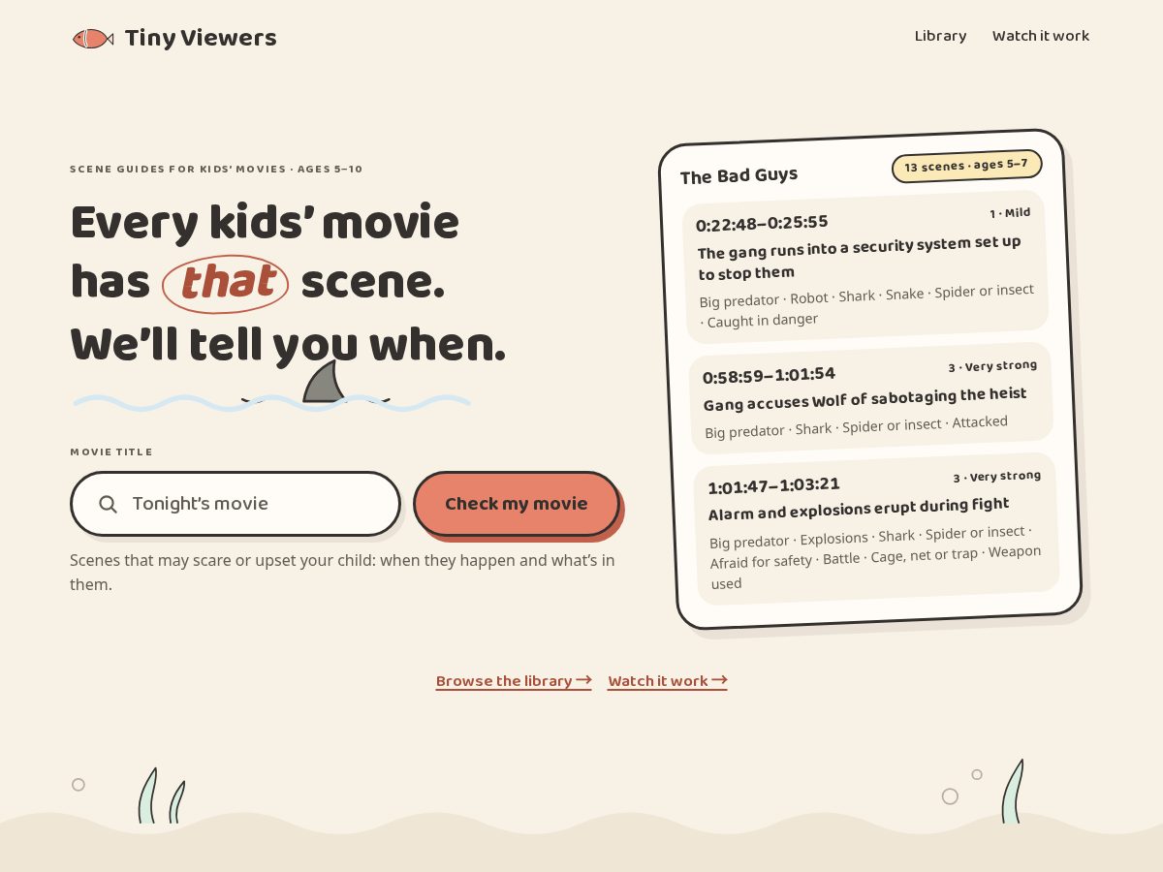The image size is (1163, 872).
Task: Click the Check my movie button
Action: (517, 504)
